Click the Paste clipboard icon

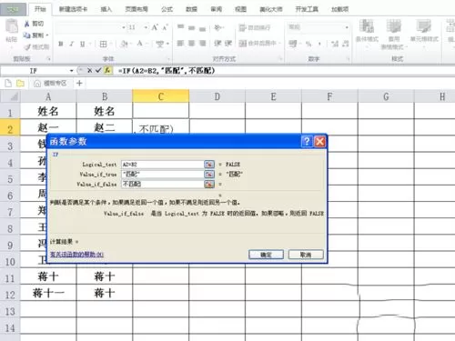pos(12,26)
